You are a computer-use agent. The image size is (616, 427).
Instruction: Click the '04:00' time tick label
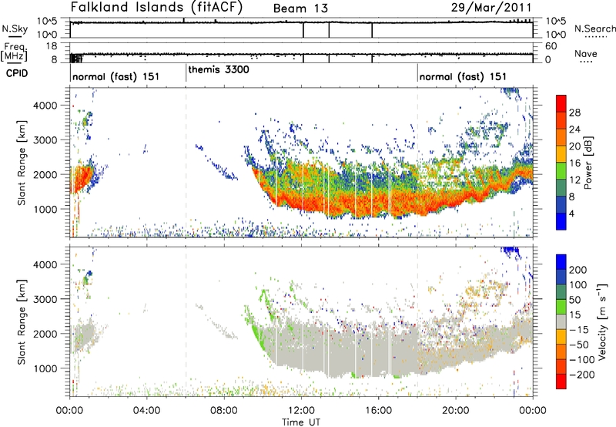pos(147,411)
